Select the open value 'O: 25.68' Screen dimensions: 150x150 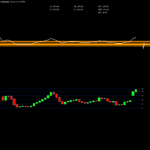click(x=54, y=7)
